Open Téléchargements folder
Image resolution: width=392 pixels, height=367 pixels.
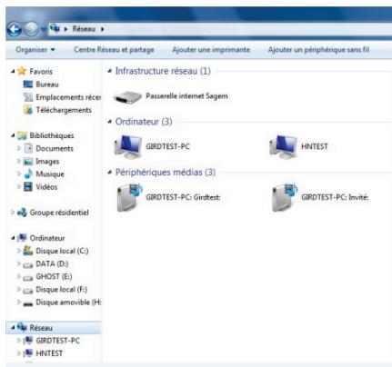(64, 110)
